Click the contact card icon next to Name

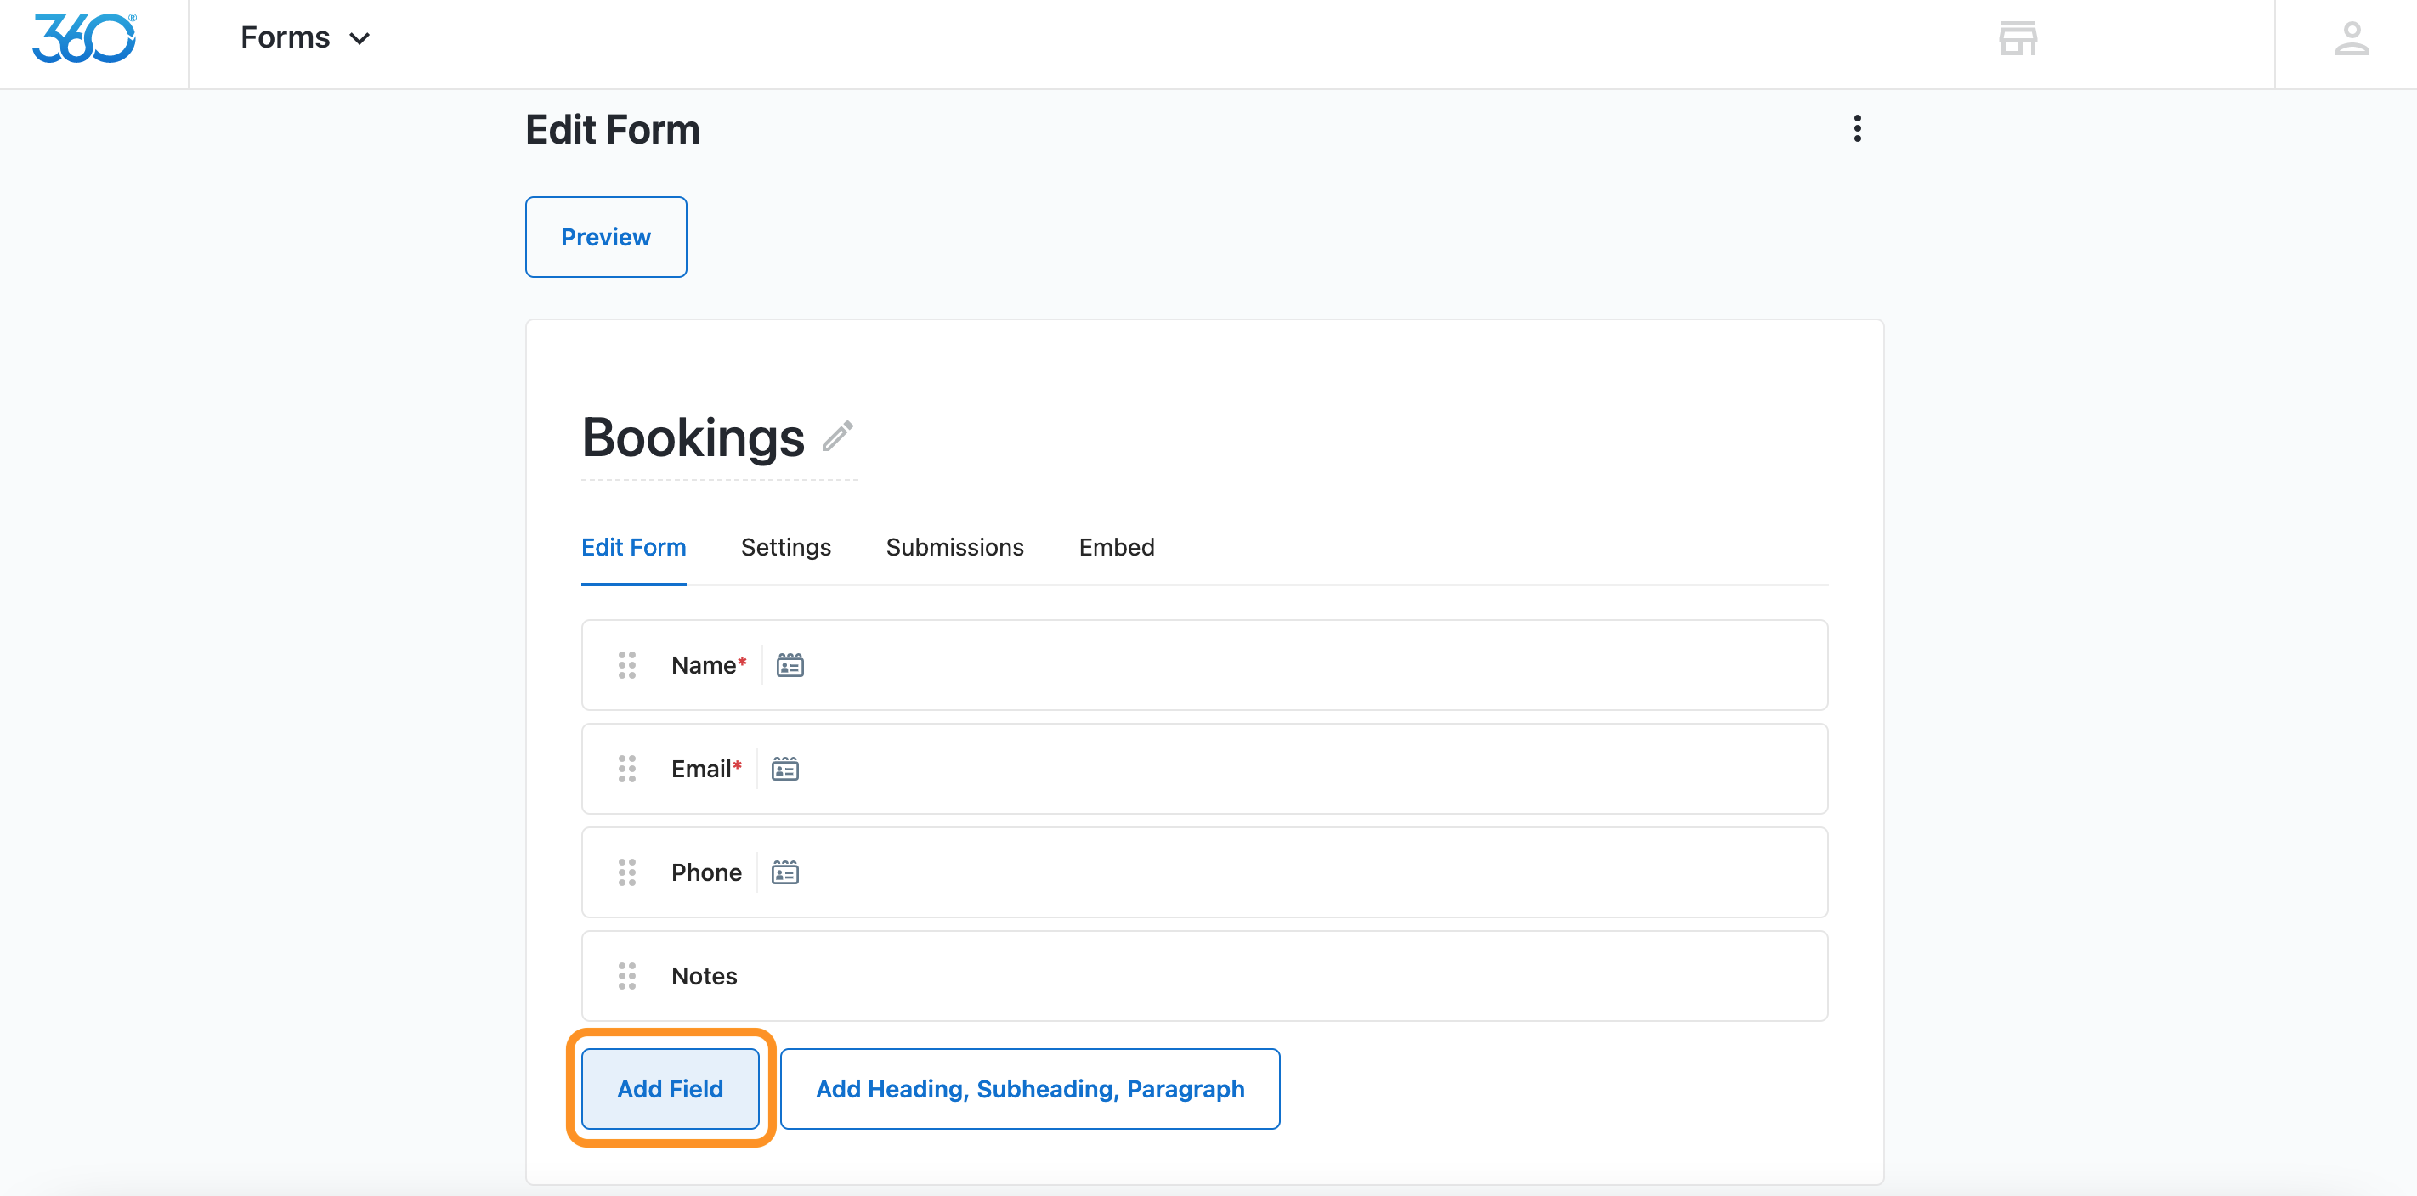tap(790, 665)
